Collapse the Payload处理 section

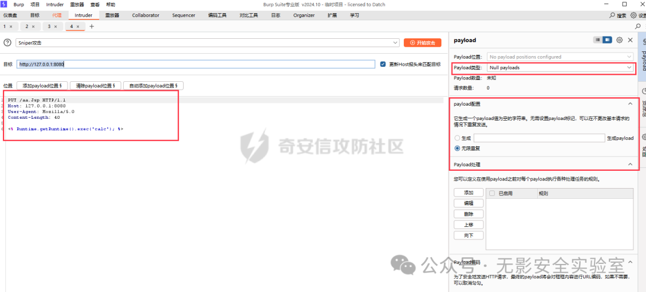point(630,164)
